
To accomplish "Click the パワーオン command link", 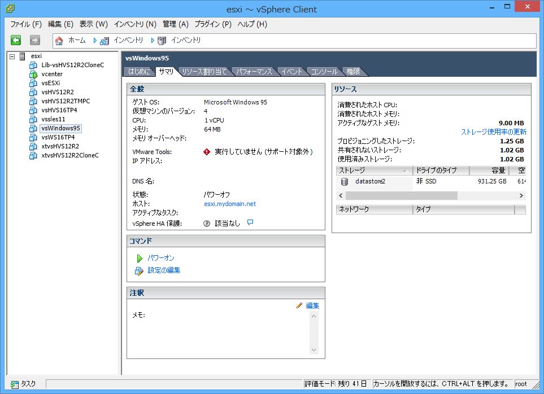I will tap(161, 258).
